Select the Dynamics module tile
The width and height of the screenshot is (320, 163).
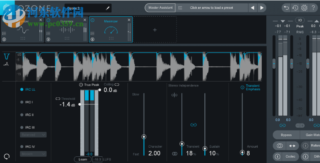point(67,30)
